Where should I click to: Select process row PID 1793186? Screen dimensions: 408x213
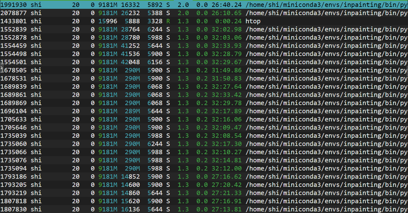[14, 177]
